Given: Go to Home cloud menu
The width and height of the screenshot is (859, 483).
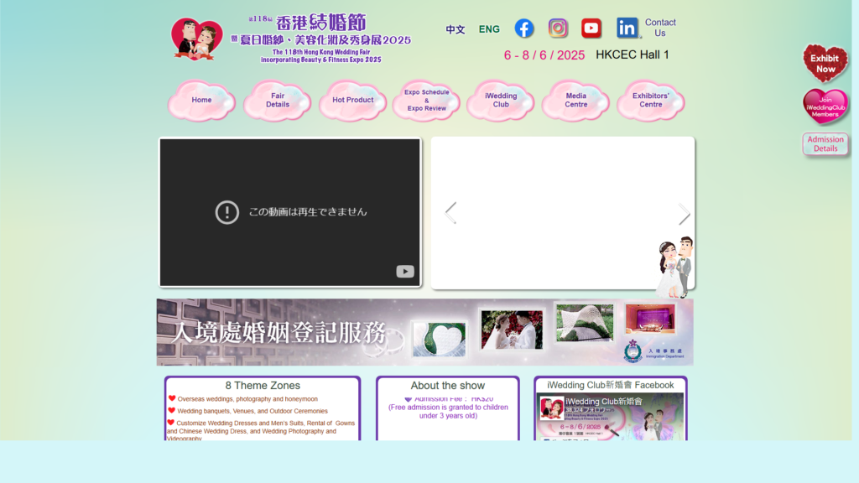Looking at the screenshot, I should (201, 101).
